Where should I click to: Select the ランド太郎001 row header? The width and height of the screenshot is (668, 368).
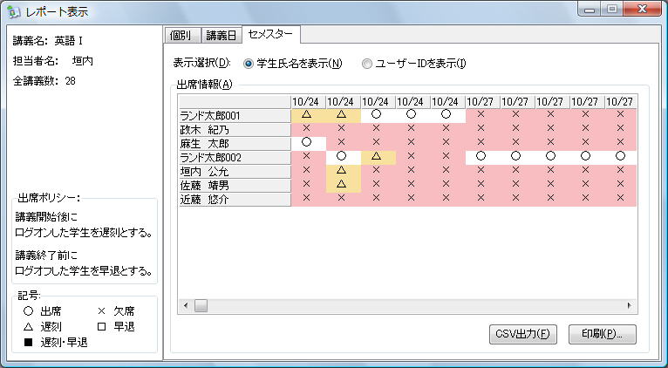click(x=235, y=116)
